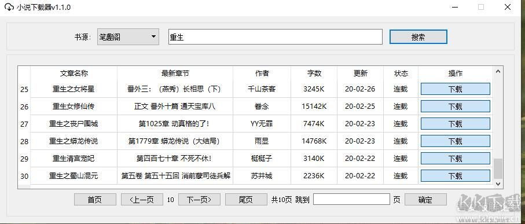
Task: Click scrollbar down arrow in results table
Action: pyautogui.click(x=498, y=184)
